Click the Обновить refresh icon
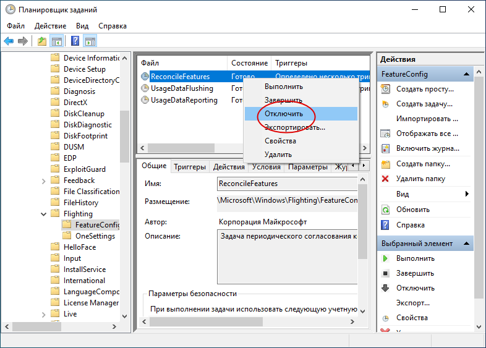 385,210
